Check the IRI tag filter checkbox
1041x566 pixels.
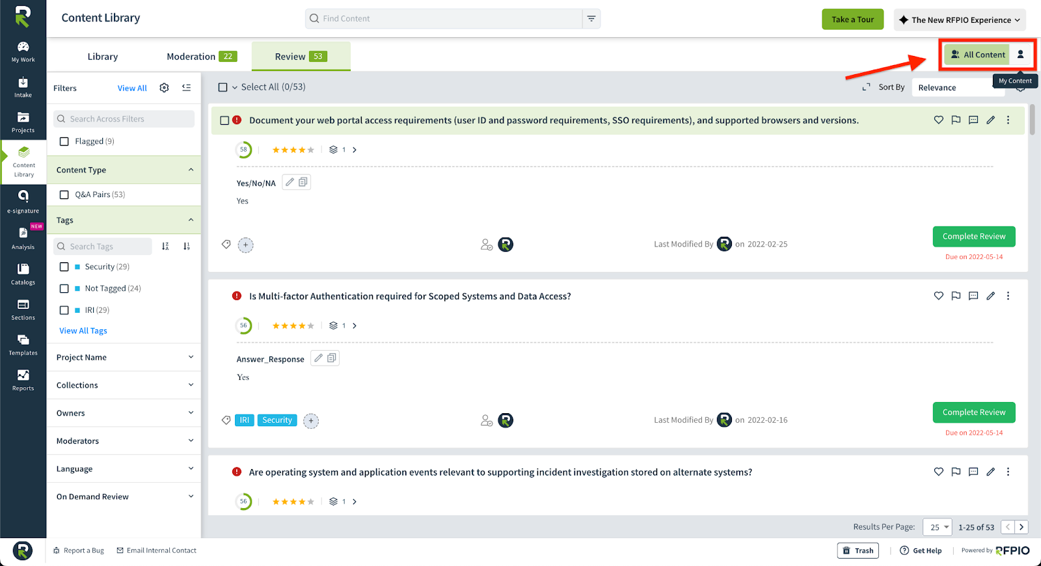(x=64, y=310)
